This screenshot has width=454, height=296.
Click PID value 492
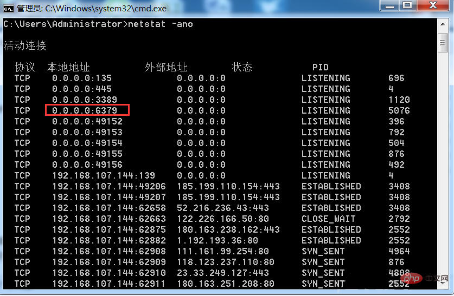(397, 165)
